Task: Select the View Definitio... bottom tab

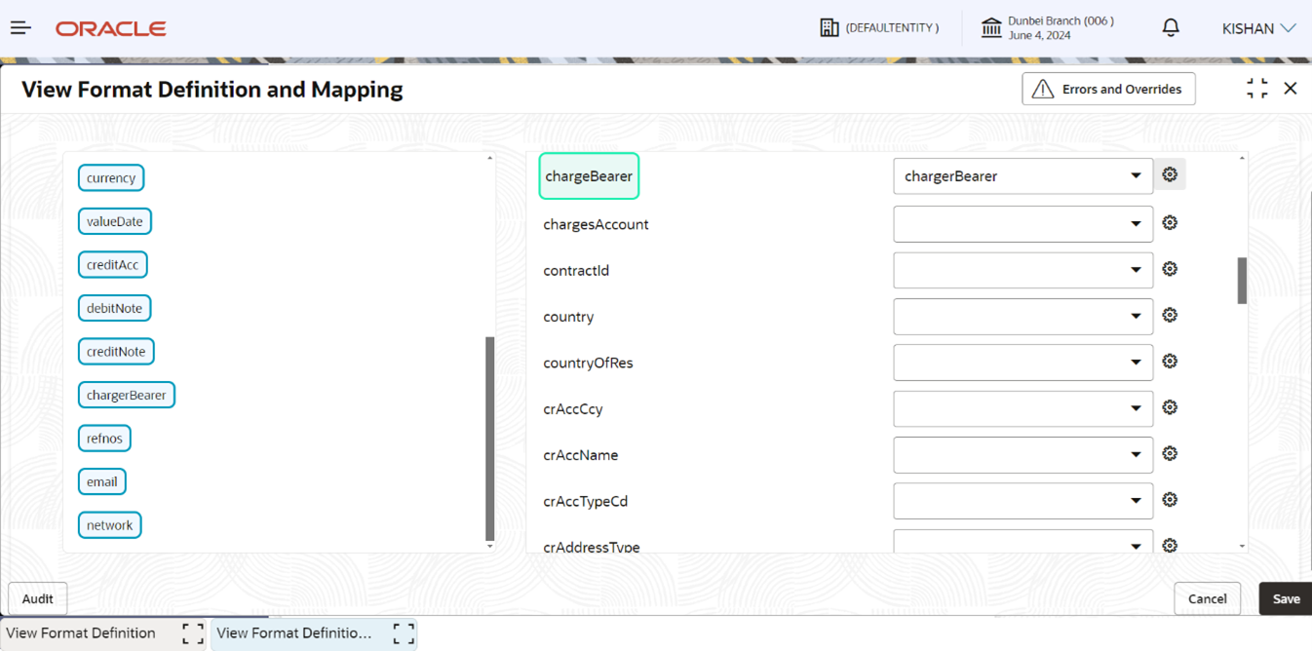Action: pyautogui.click(x=294, y=633)
